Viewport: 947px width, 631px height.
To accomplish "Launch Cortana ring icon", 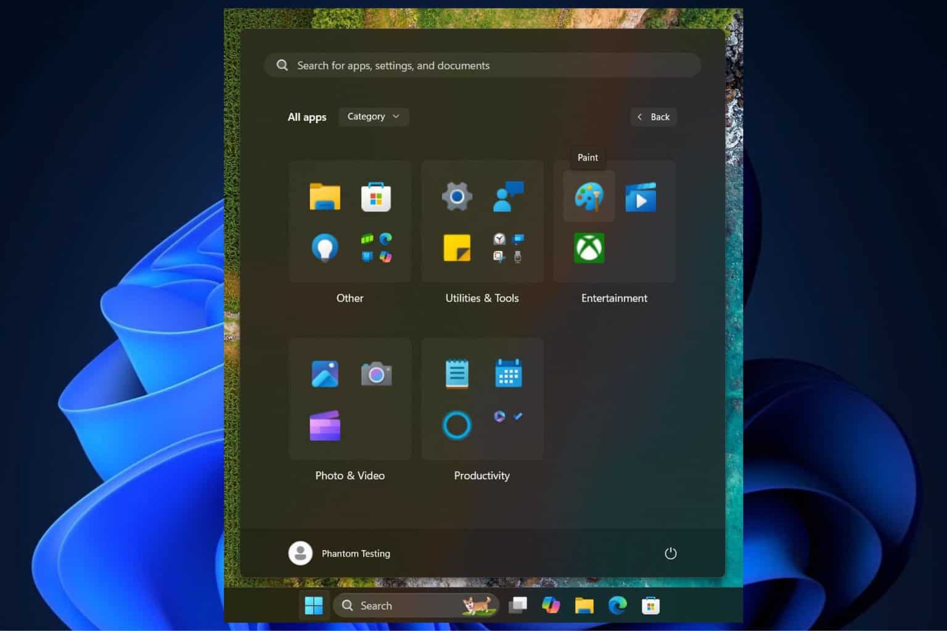I will pyautogui.click(x=457, y=425).
